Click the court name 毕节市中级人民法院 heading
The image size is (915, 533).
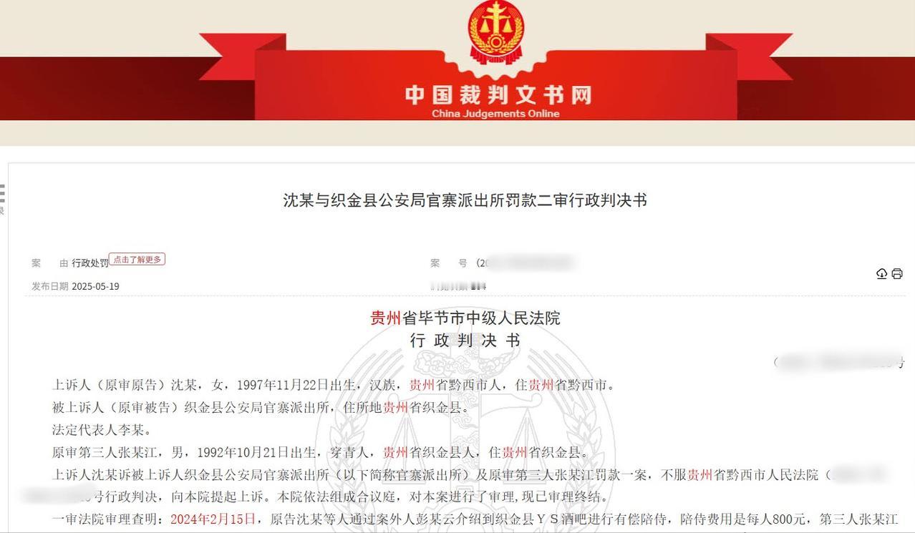coord(465,318)
